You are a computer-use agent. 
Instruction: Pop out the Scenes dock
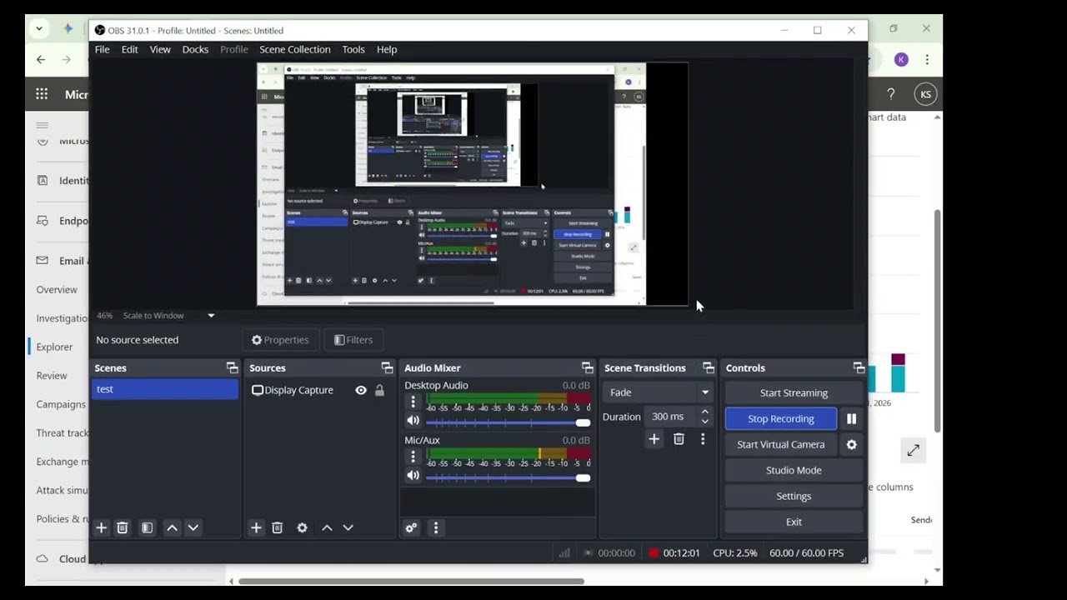pyautogui.click(x=232, y=367)
